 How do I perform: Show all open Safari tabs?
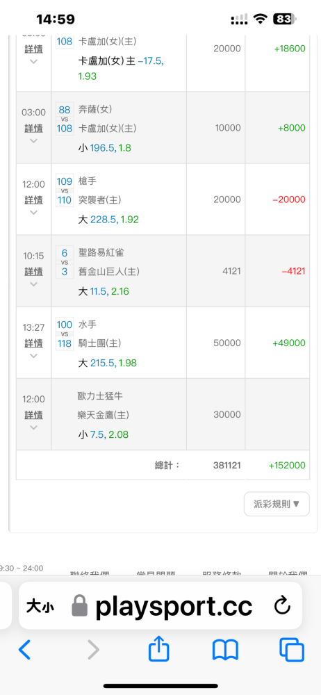click(292, 651)
